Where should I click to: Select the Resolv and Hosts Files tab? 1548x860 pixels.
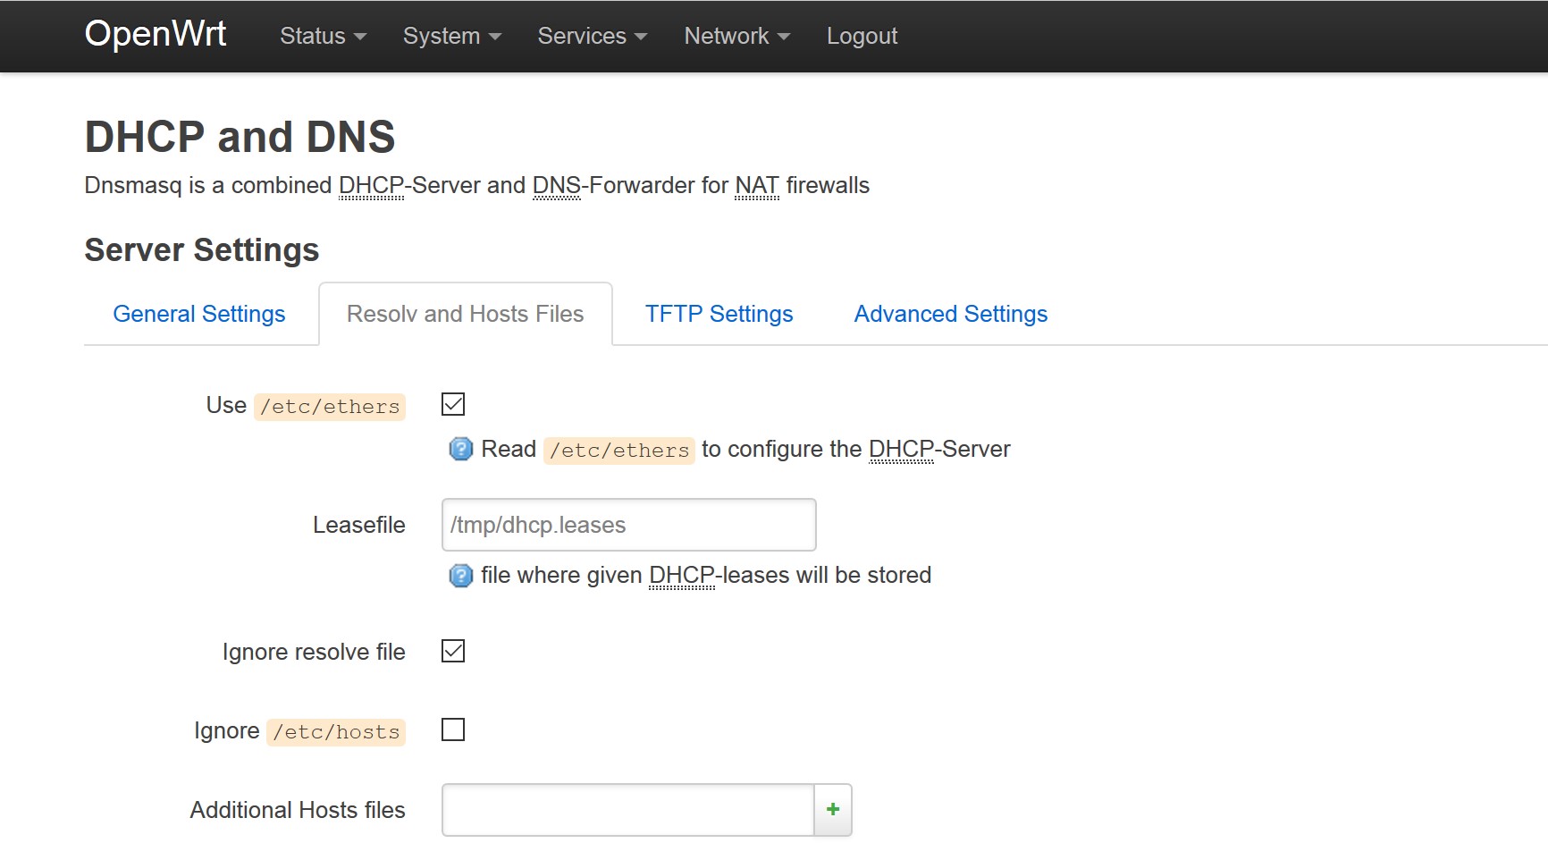tap(465, 314)
